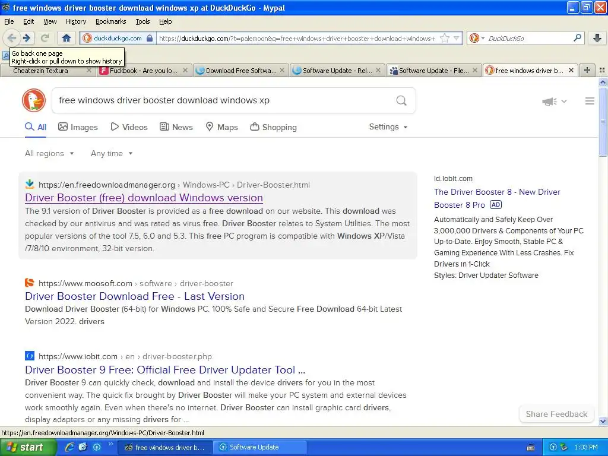Close the Cheaterzin Textura tab
Screen dimensions: 608x456
pyautogui.click(x=89, y=70)
